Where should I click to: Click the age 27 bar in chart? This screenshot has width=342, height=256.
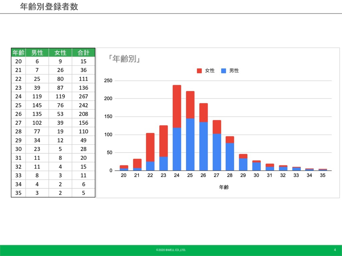[217, 145]
